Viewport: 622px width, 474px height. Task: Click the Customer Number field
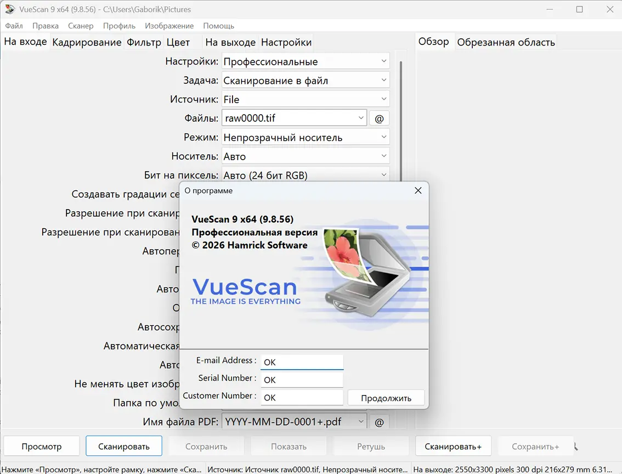coord(302,397)
